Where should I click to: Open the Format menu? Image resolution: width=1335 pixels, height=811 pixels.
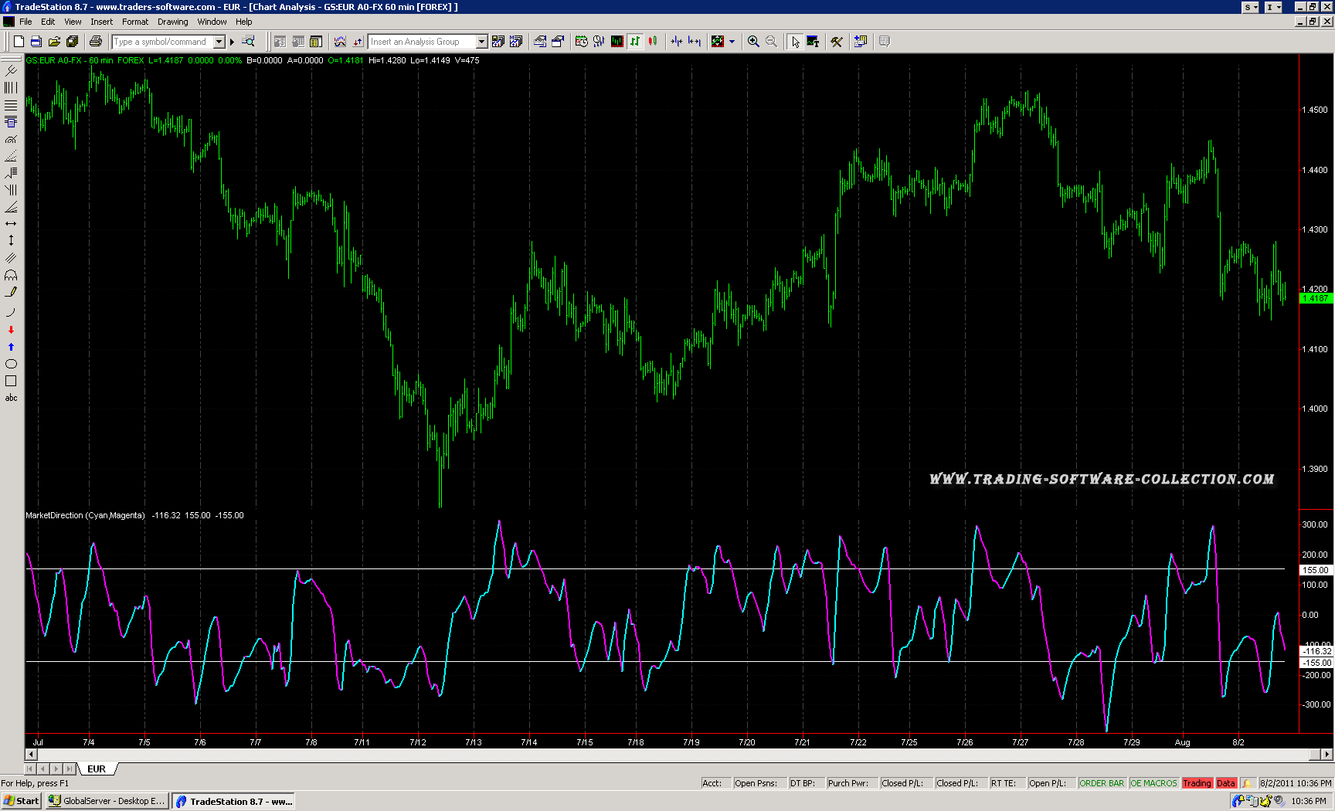click(x=134, y=22)
